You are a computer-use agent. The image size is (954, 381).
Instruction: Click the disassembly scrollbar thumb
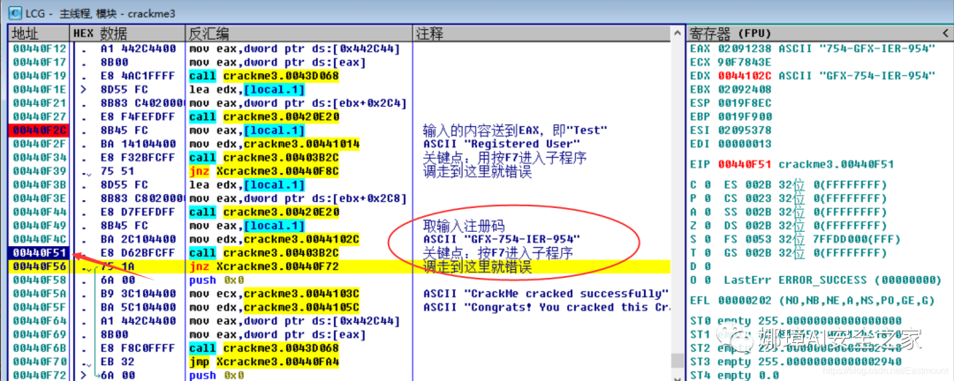(x=678, y=361)
